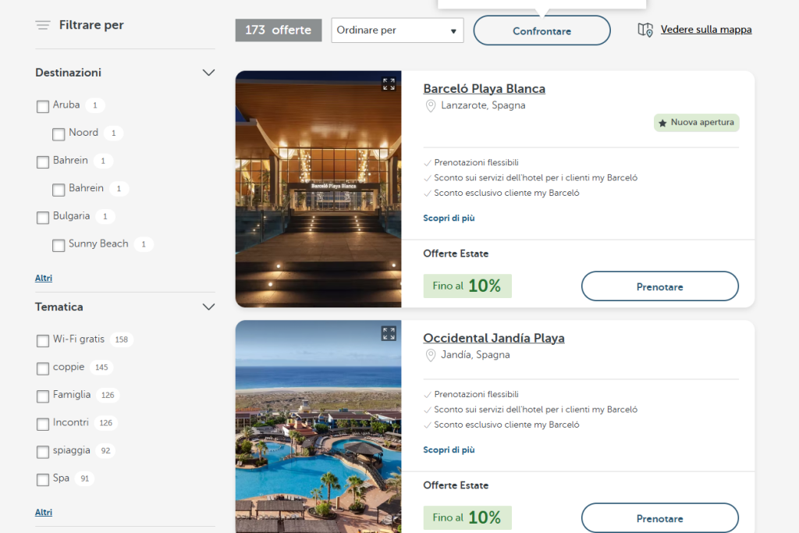
Task: Check the Famiglia theme checkbox
Action: (43, 396)
